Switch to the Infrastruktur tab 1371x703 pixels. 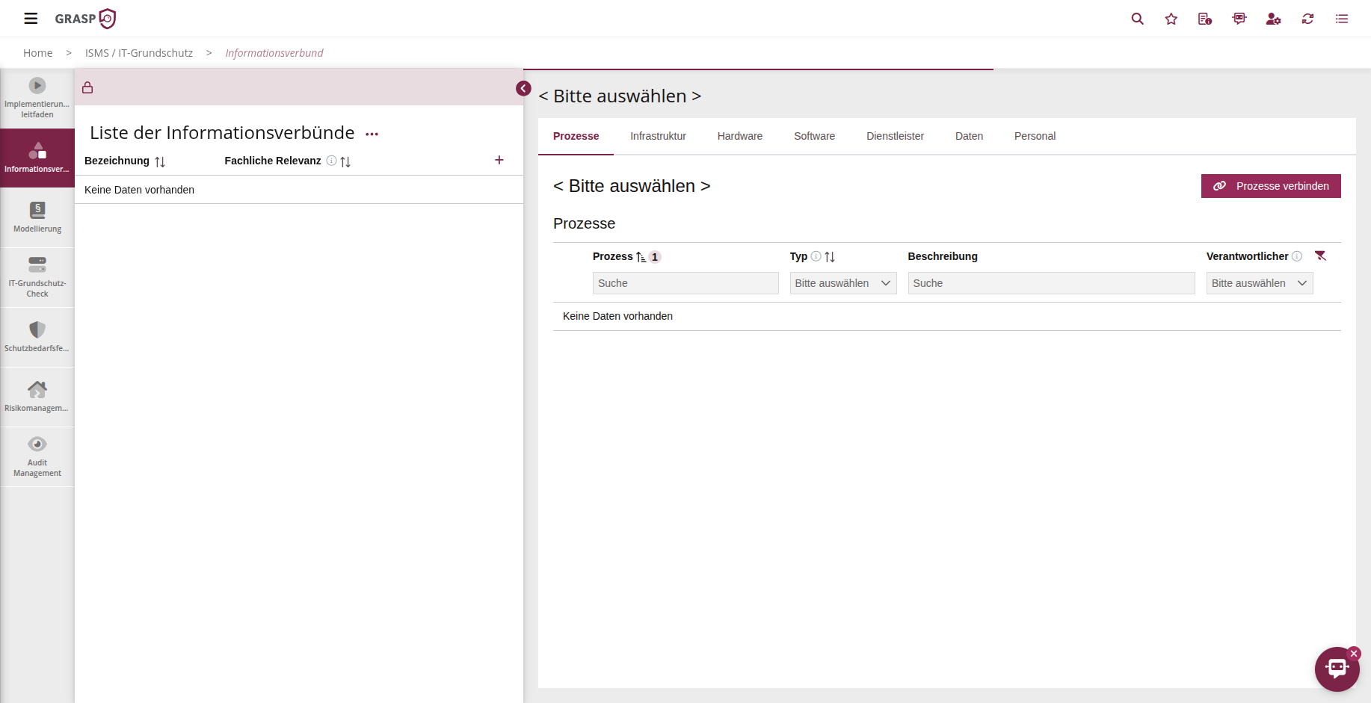(x=658, y=136)
